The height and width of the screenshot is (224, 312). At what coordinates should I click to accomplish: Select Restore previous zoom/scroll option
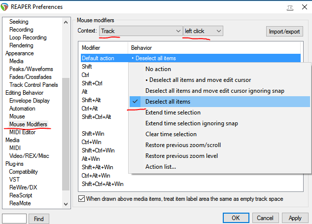183,145
